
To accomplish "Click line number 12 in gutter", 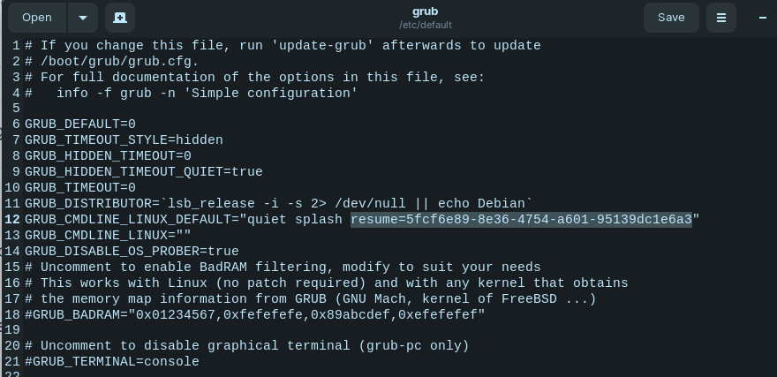I will point(12,220).
